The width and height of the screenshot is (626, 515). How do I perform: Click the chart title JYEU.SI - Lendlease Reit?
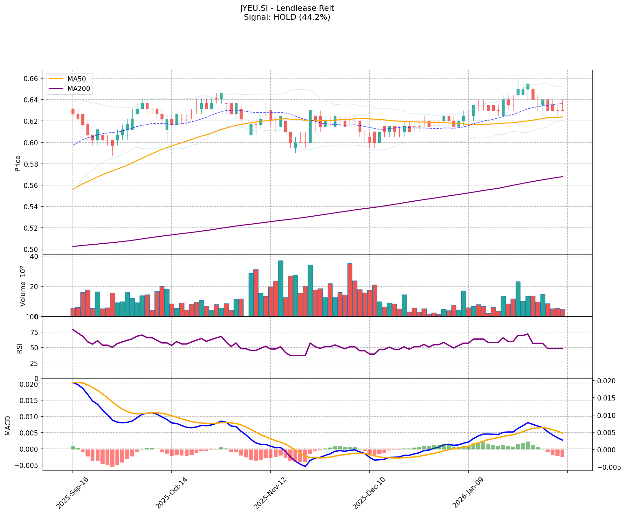click(x=287, y=8)
